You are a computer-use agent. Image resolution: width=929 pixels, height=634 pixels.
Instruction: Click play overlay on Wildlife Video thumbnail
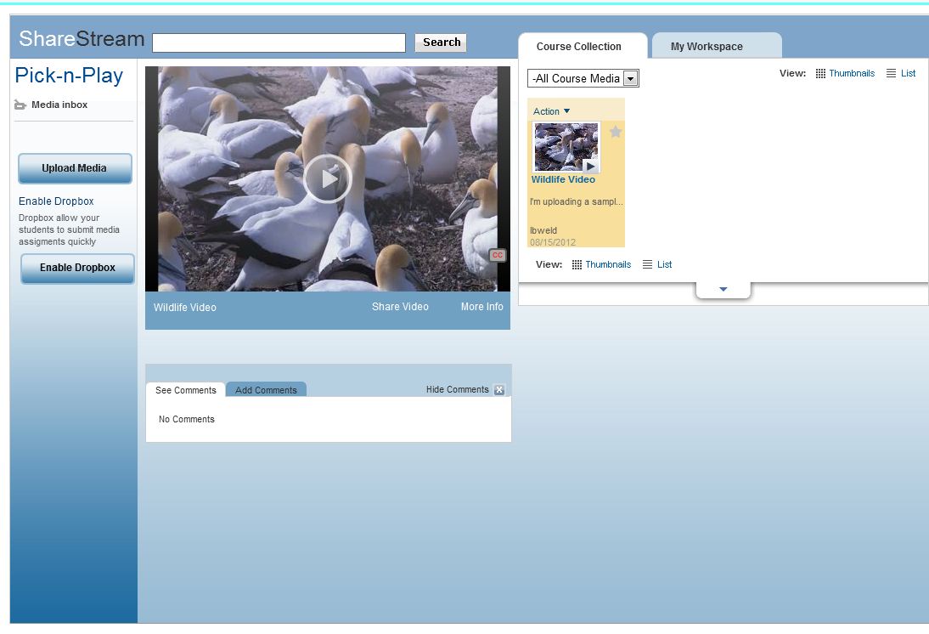[590, 166]
